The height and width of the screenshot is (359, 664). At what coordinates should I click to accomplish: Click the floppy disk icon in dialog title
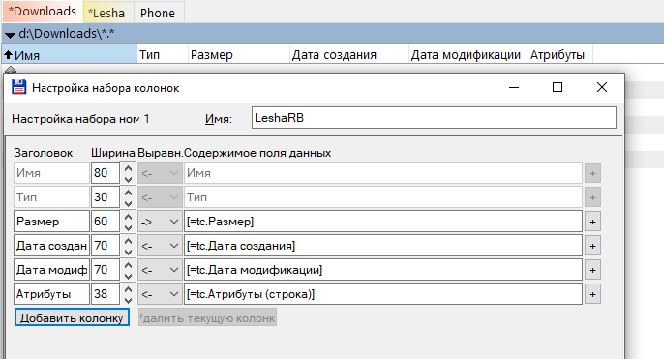[x=18, y=87]
